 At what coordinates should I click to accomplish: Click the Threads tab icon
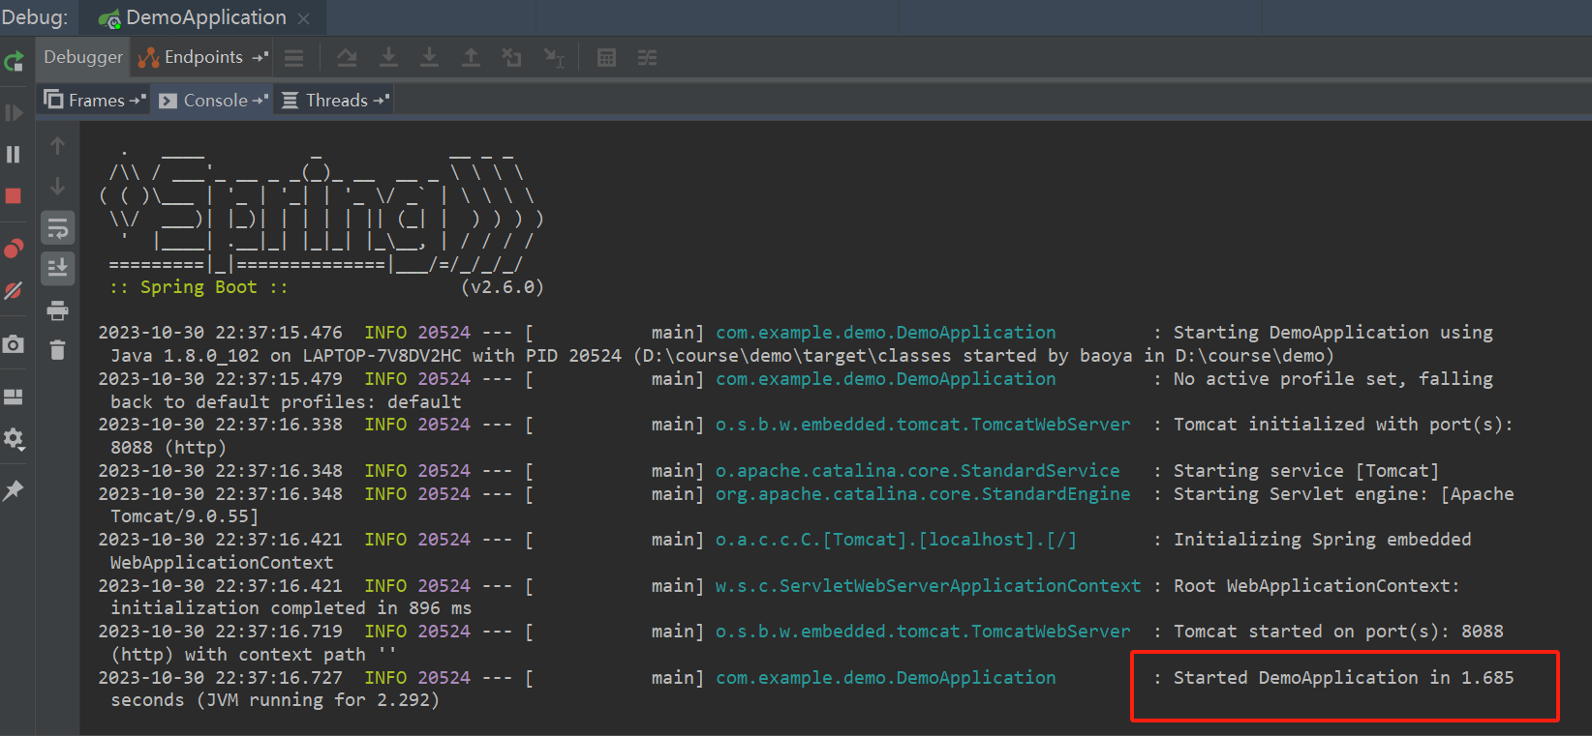tap(290, 101)
